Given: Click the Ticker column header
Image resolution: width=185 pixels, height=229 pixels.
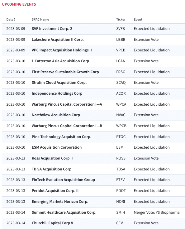Looking at the screenshot, I should [x=121, y=19].
